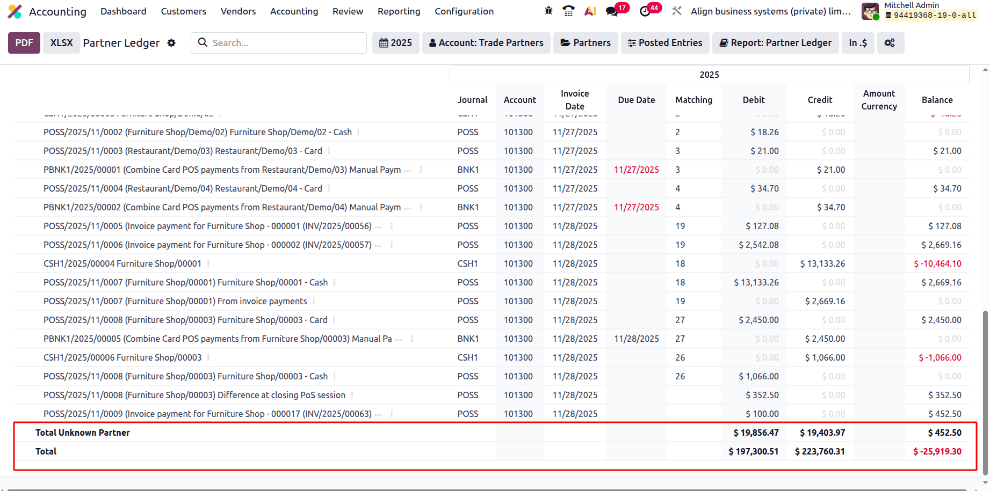
Task: Open the row menu for POSS/2025/11/0004 Card
Action: [329, 188]
